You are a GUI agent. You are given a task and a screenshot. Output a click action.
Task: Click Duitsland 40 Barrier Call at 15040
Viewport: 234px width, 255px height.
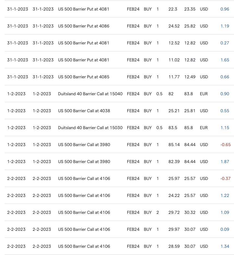(x=90, y=94)
